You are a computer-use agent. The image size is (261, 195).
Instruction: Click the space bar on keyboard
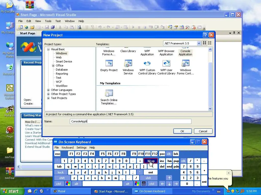tap(102, 184)
